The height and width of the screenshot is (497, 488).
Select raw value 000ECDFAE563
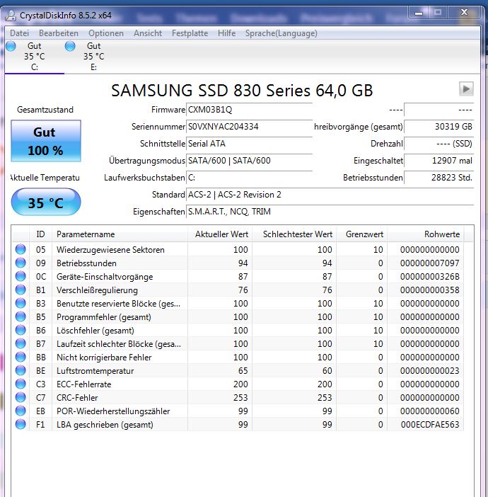pyautogui.click(x=430, y=425)
